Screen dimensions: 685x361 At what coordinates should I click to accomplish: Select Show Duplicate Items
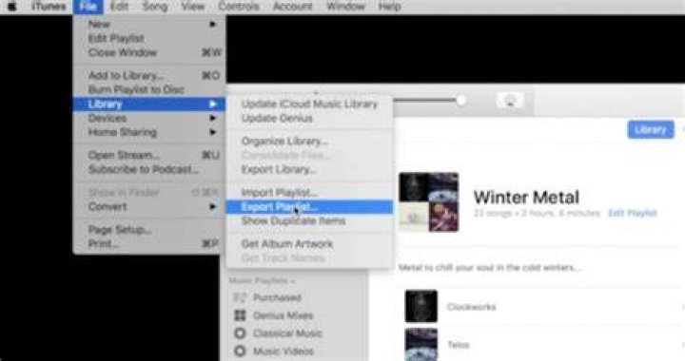click(x=309, y=221)
